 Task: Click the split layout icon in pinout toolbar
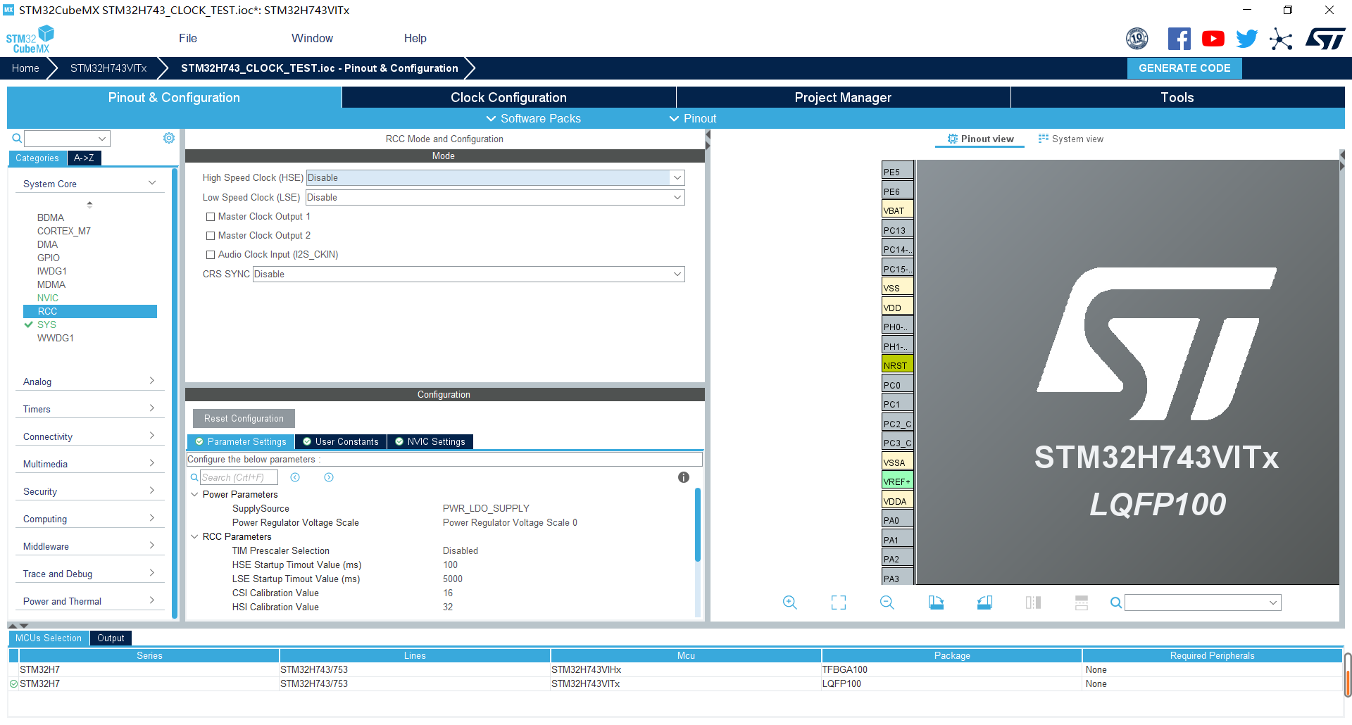pyautogui.click(x=1082, y=603)
